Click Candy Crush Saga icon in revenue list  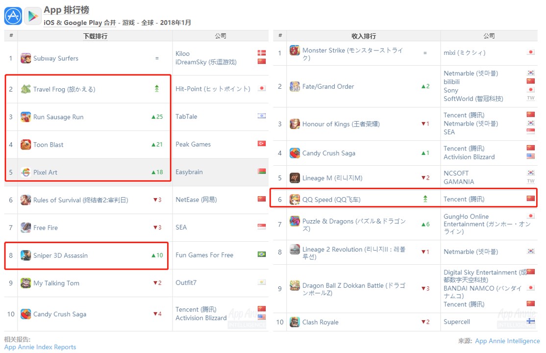295,153
